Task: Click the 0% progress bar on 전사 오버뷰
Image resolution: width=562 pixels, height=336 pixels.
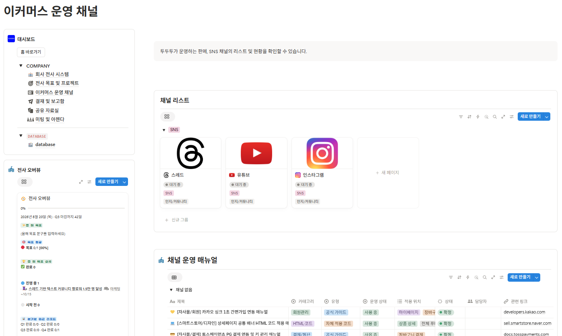Action: pos(76,208)
